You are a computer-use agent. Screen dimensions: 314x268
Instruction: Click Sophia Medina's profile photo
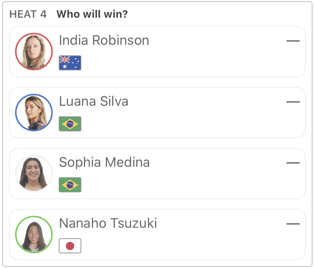(34, 174)
